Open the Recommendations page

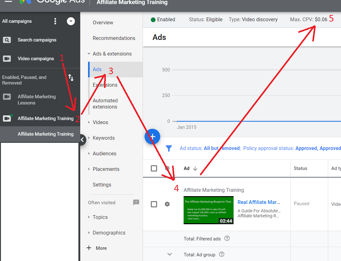[x=114, y=38]
